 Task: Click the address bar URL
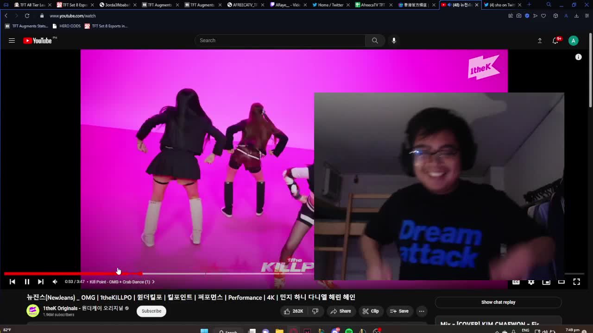[x=73, y=16]
